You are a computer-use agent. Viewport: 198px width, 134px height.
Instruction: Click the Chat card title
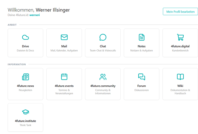pos(103,46)
